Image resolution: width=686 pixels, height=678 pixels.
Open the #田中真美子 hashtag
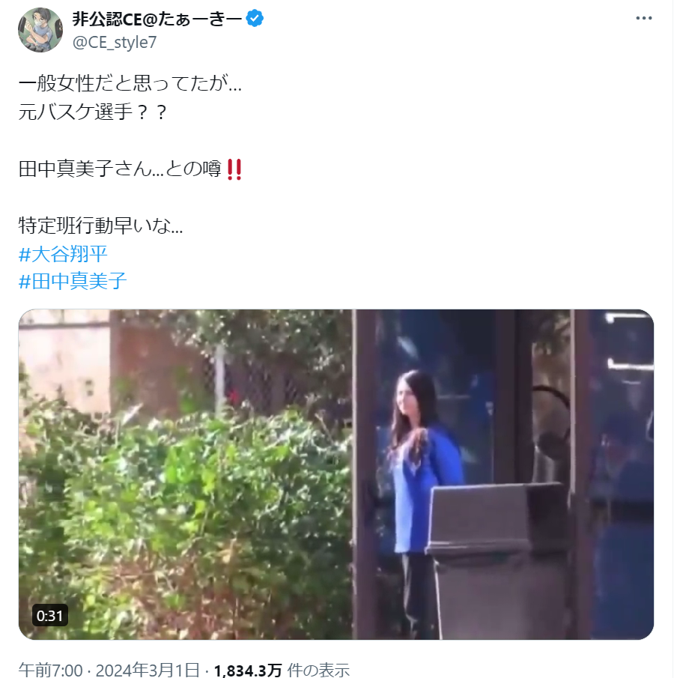[x=73, y=281]
